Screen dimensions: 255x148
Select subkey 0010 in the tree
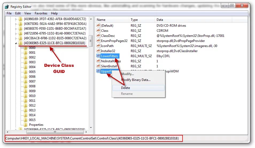click(32, 96)
